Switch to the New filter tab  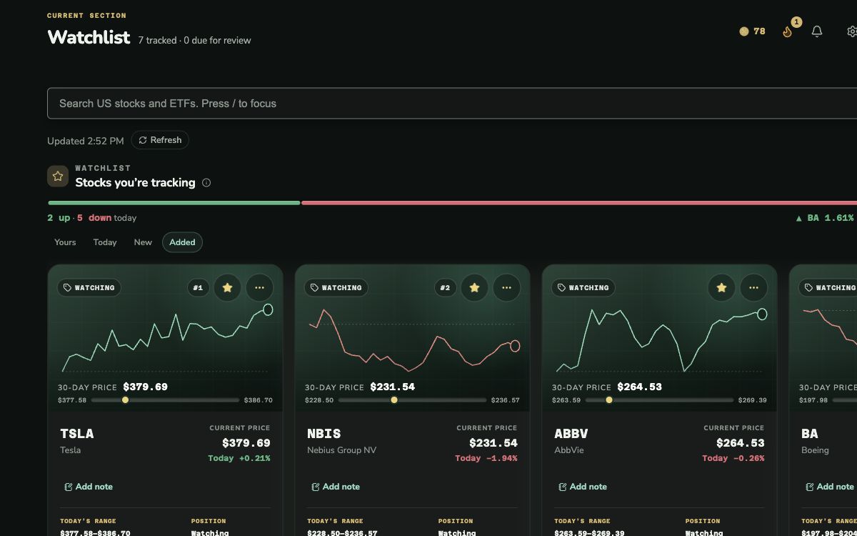(x=143, y=242)
